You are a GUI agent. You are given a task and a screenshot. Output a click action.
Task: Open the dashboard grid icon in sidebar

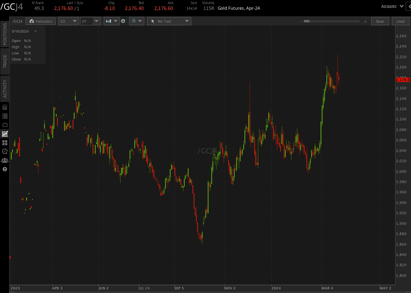click(x=5, y=143)
